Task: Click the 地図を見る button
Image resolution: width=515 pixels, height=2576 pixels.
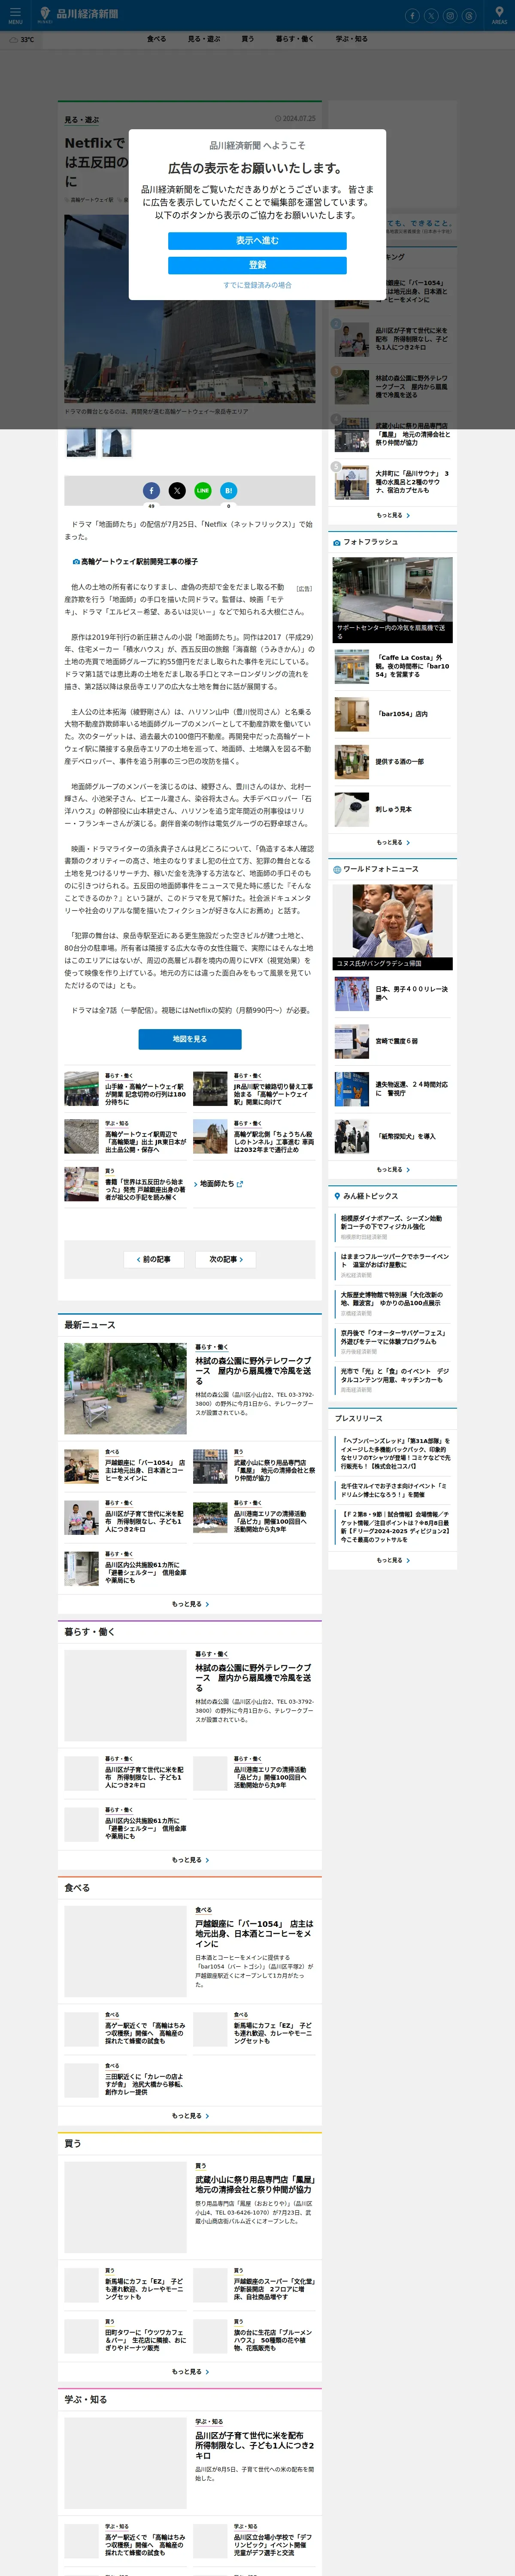Action: [190, 1039]
